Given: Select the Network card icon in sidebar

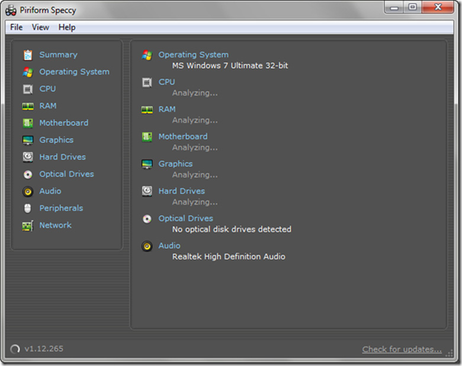Looking at the screenshot, I should click(x=28, y=226).
